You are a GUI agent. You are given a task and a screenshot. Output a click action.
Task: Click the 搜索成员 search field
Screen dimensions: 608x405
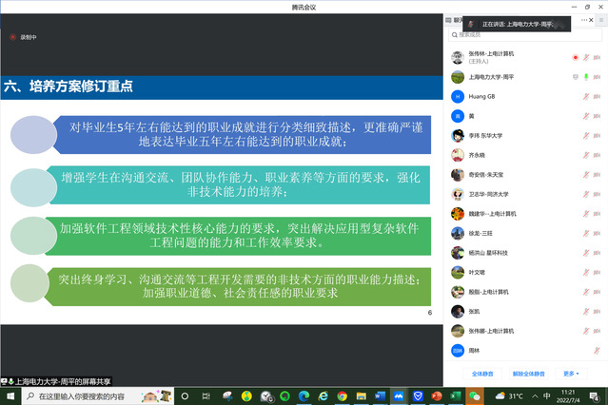pos(514,34)
